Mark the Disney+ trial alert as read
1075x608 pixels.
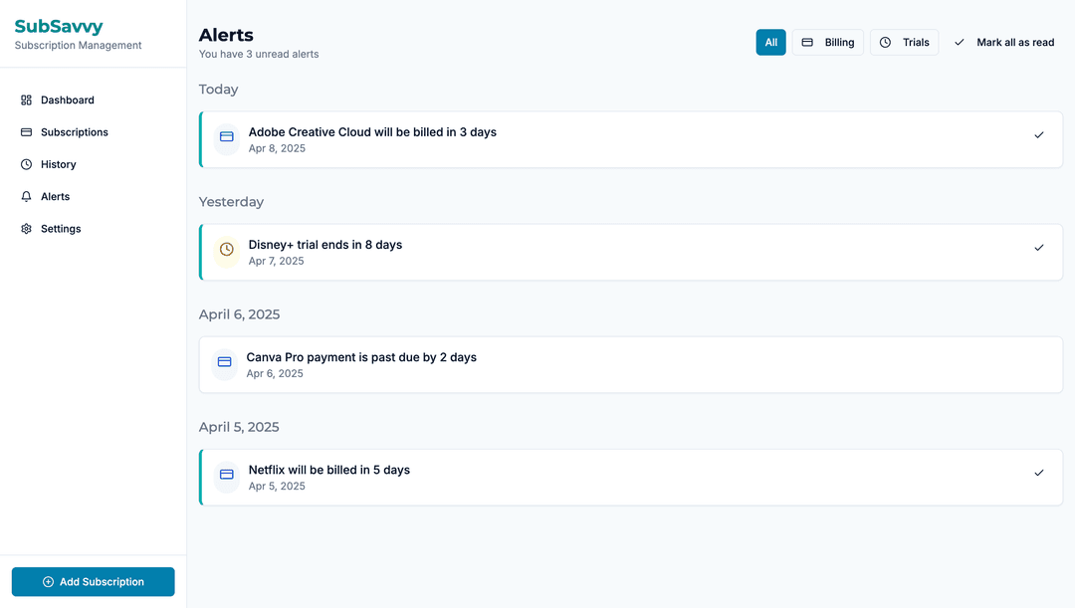click(1039, 247)
